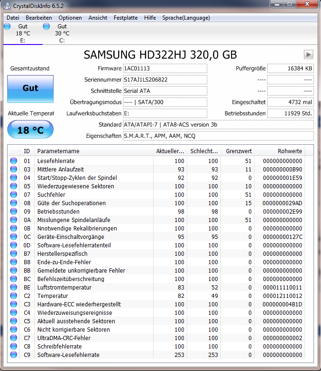Click status orb of UltraDMA-CRC-Fehler row

pos(14,338)
